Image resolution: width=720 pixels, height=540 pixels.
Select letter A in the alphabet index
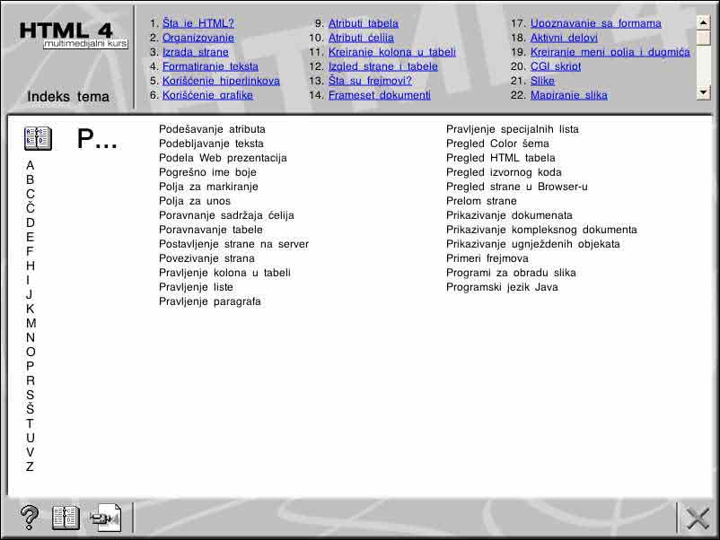coord(30,165)
